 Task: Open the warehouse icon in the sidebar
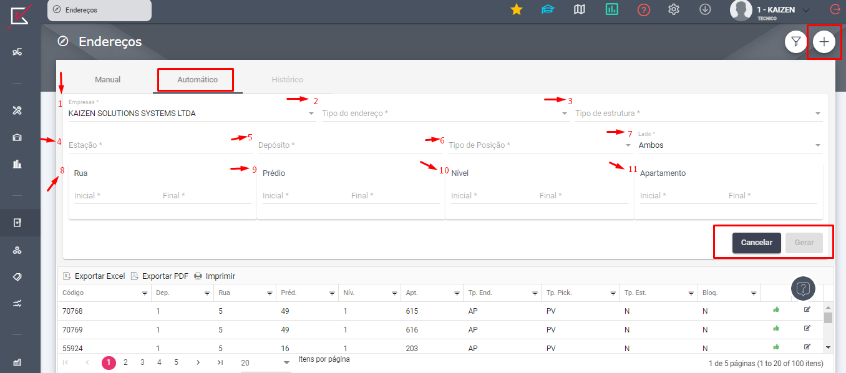click(x=17, y=137)
